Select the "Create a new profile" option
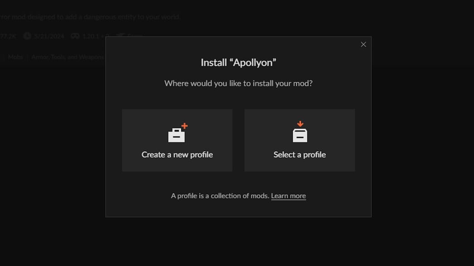Viewport: 474px width, 266px height. pyautogui.click(x=177, y=140)
